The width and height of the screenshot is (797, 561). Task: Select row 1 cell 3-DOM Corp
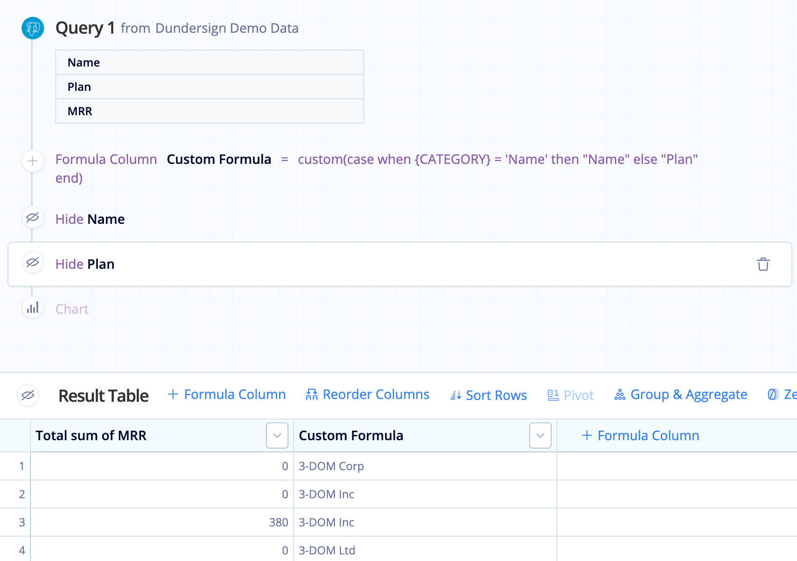425,466
